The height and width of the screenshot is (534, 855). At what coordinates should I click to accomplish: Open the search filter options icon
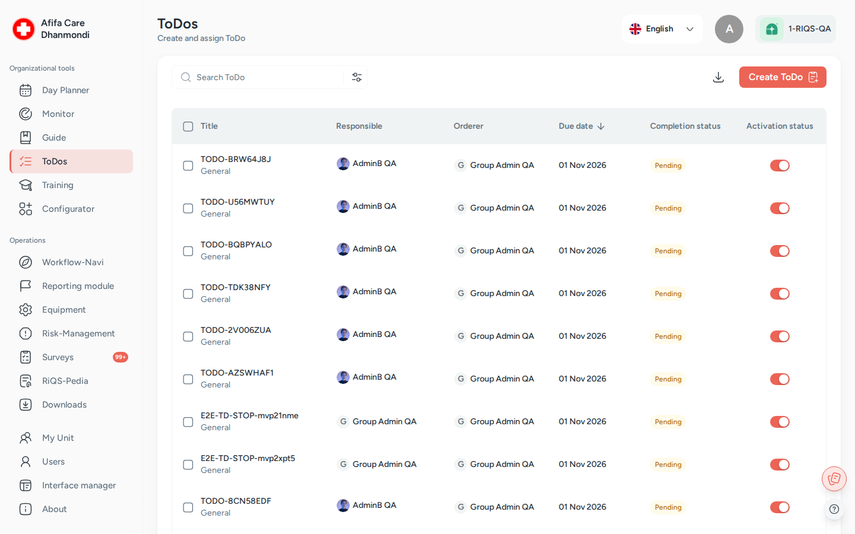[x=357, y=77]
